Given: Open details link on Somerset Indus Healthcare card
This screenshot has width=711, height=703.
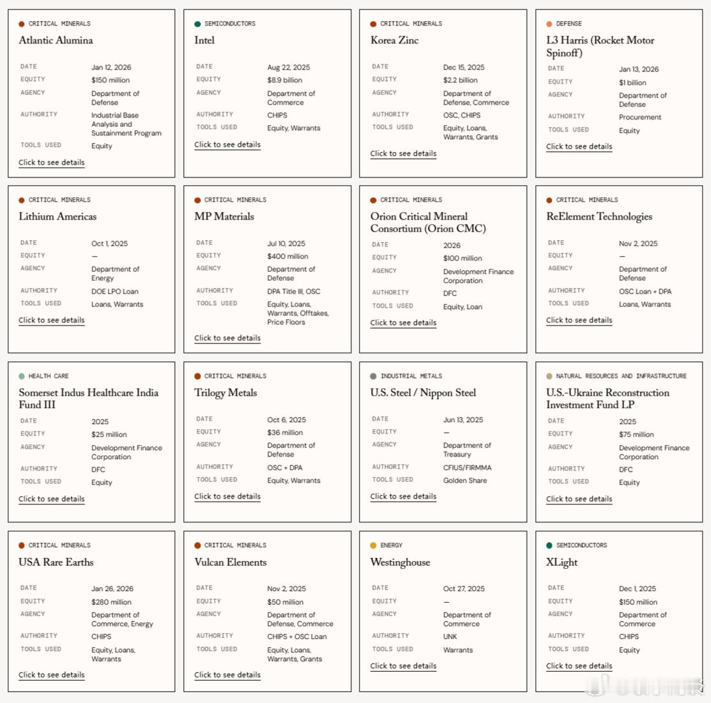Looking at the screenshot, I should point(52,499).
